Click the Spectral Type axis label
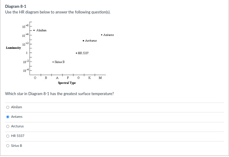The width and height of the screenshot is (229, 157). point(67,83)
